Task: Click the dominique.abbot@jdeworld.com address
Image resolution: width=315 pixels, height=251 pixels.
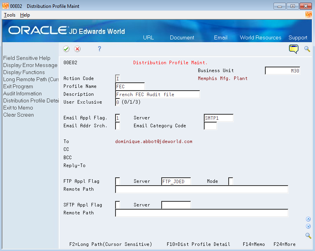Action: (154, 141)
